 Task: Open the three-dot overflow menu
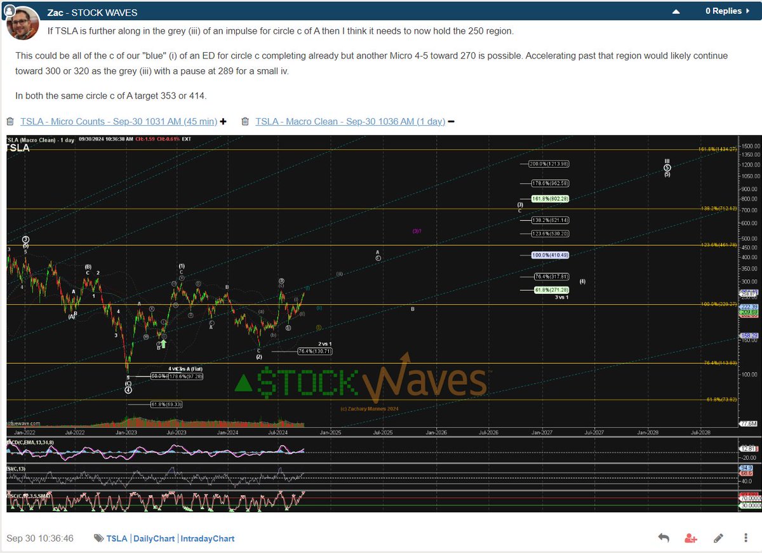(x=745, y=537)
